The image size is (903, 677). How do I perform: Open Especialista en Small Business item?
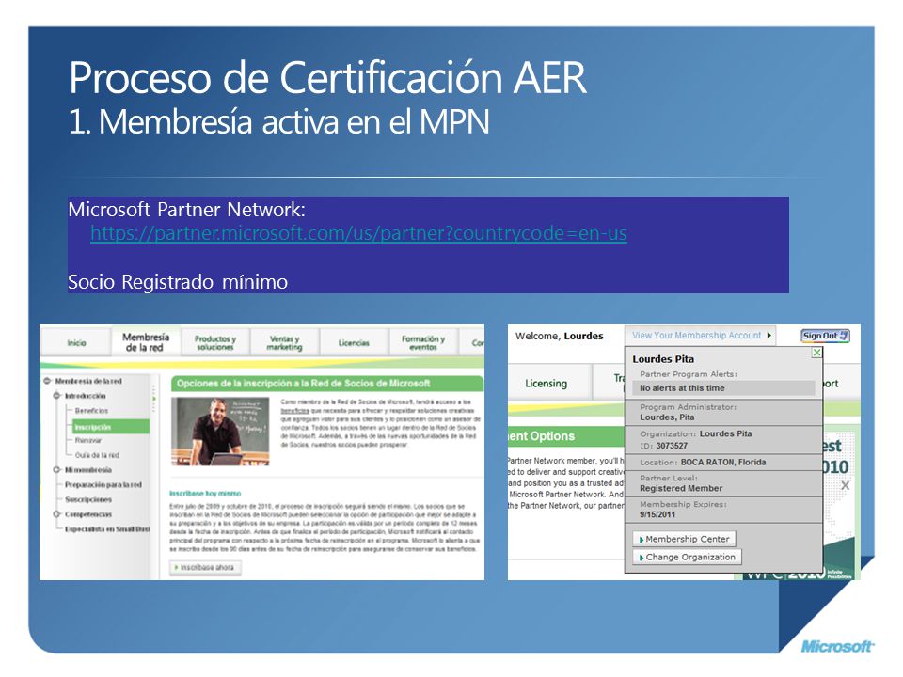pyautogui.click(x=107, y=529)
